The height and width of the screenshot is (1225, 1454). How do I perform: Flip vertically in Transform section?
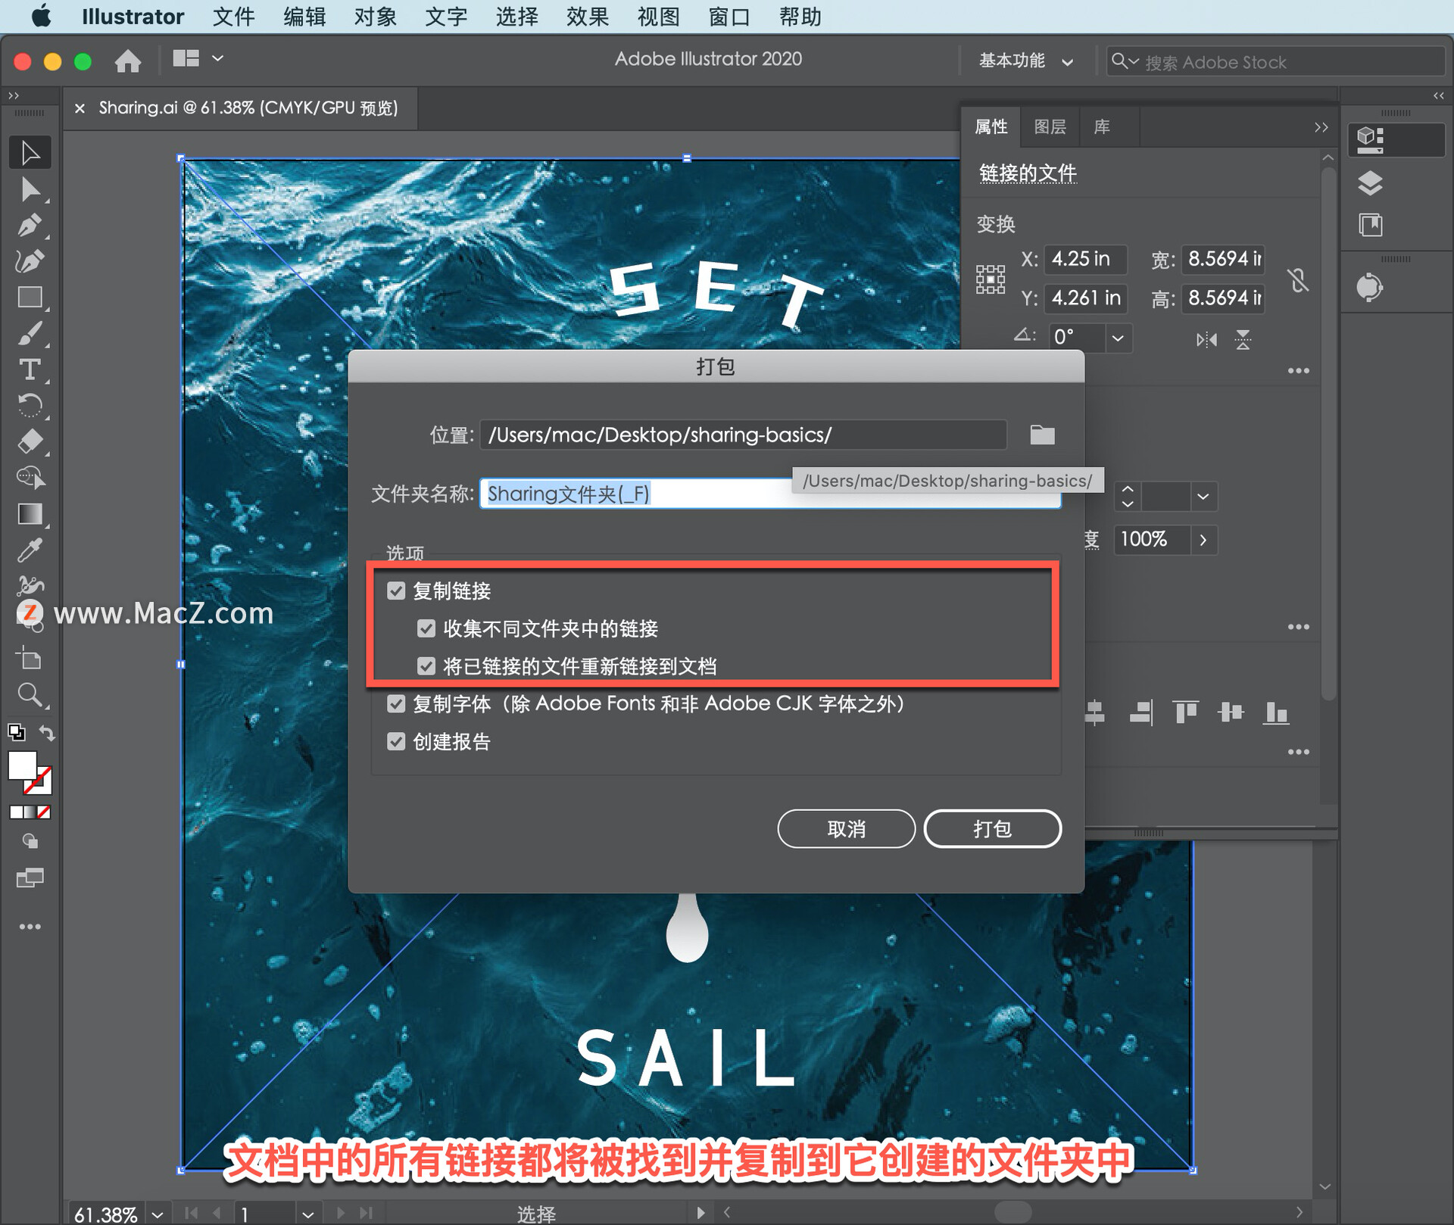tap(1243, 340)
